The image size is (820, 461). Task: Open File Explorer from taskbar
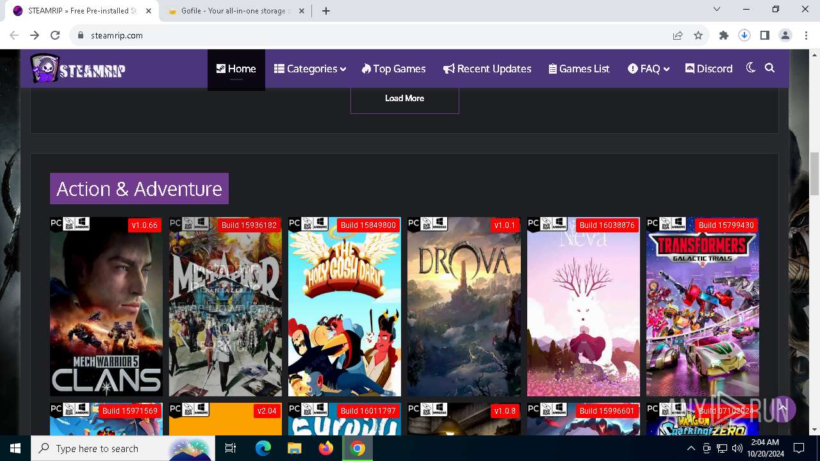tap(294, 448)
